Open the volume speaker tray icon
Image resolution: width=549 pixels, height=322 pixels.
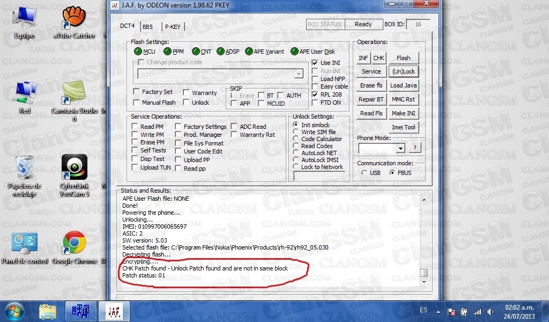pos(490,311)
